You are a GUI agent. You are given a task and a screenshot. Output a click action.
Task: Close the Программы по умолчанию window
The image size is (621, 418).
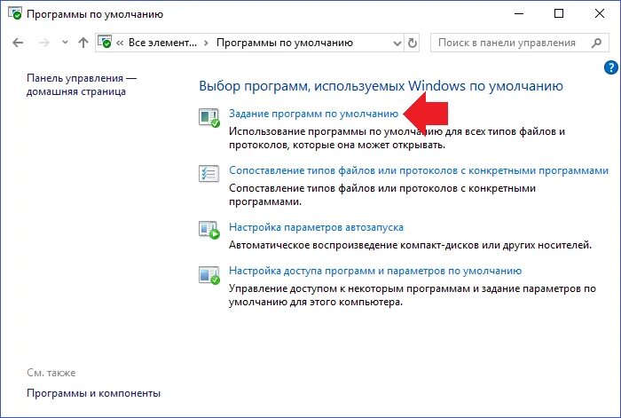(x=599, y=14)
